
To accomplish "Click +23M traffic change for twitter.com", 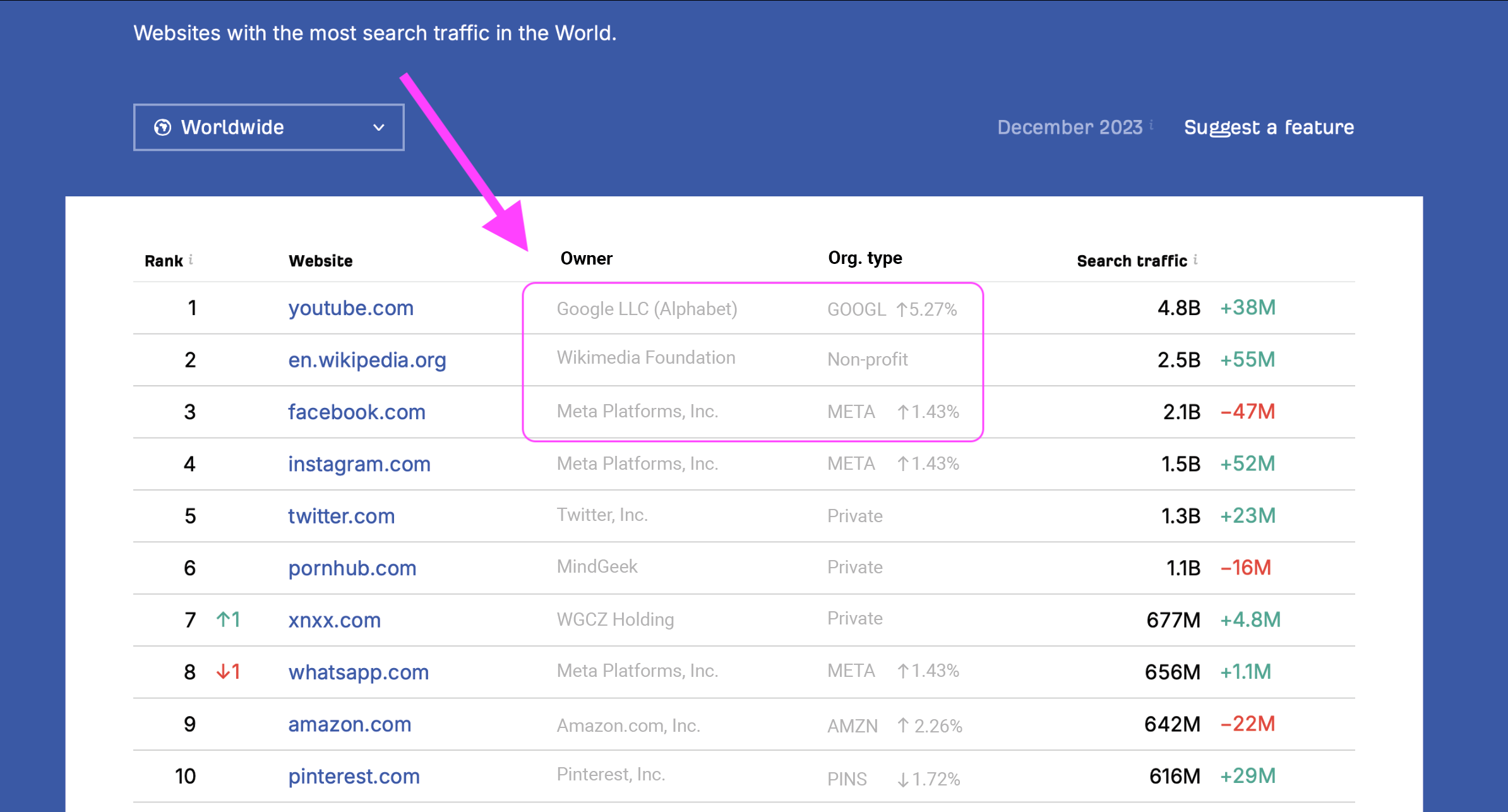I will 1247,516.
